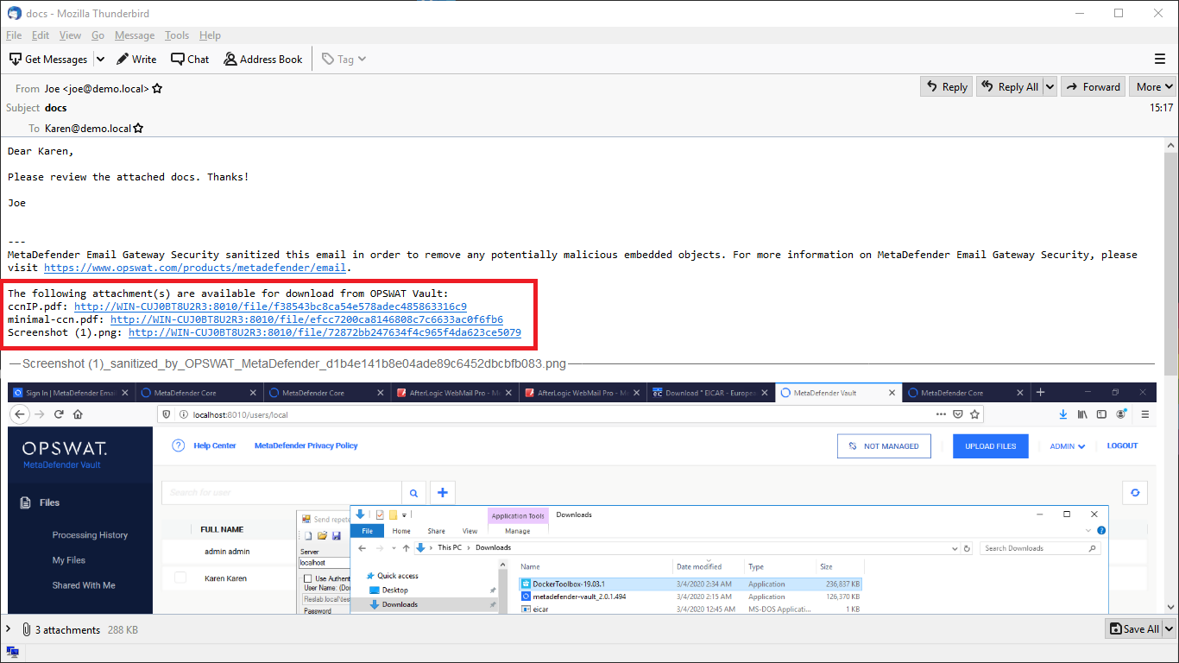Open the Go menu

pos(98,35)
